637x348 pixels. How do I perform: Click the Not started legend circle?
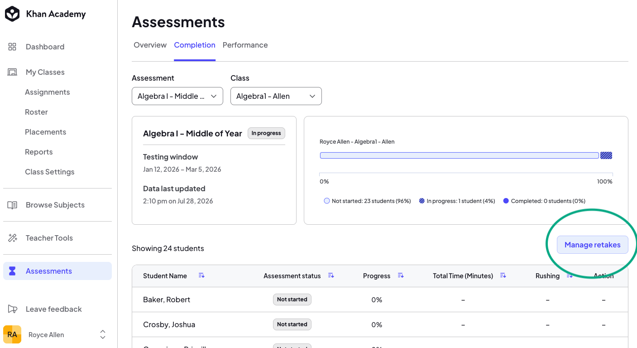(327, 201)
